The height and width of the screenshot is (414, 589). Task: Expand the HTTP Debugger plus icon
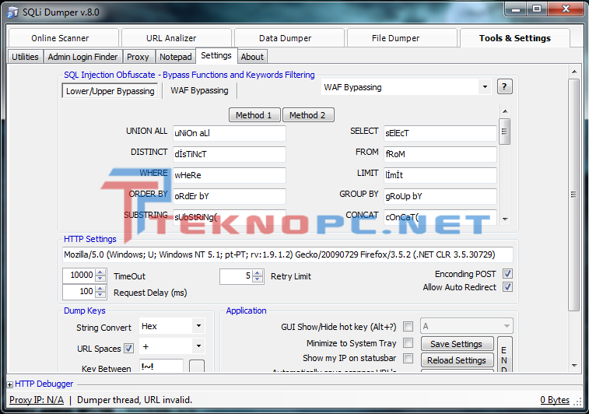[10, 384]
